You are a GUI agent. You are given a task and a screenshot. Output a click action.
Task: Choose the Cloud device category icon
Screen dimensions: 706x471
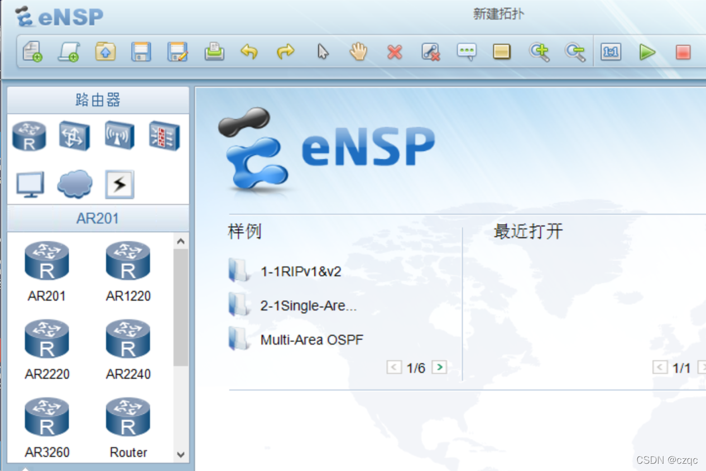pyautogui.click(x=75, y=184)
